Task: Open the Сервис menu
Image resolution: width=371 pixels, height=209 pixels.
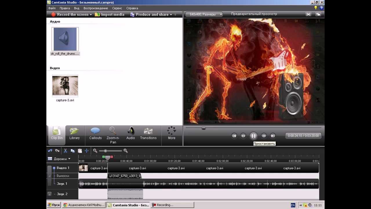Action: (x=117, y=8)
